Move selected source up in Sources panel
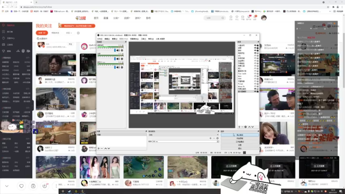This screenshot has width=345, height=194. coord(249,127)
